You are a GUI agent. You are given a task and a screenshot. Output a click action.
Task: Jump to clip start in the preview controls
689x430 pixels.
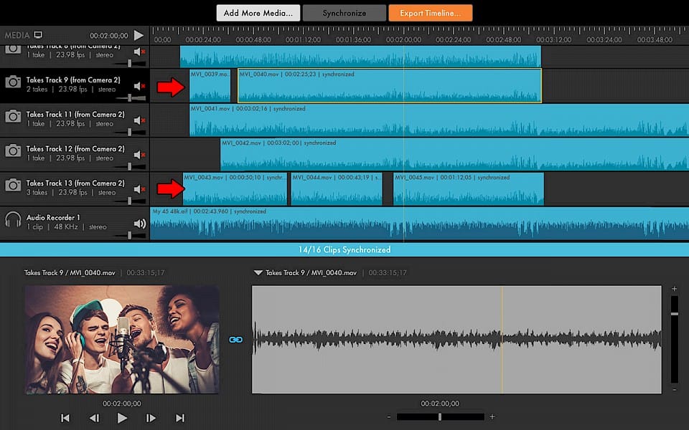point(65,418)
